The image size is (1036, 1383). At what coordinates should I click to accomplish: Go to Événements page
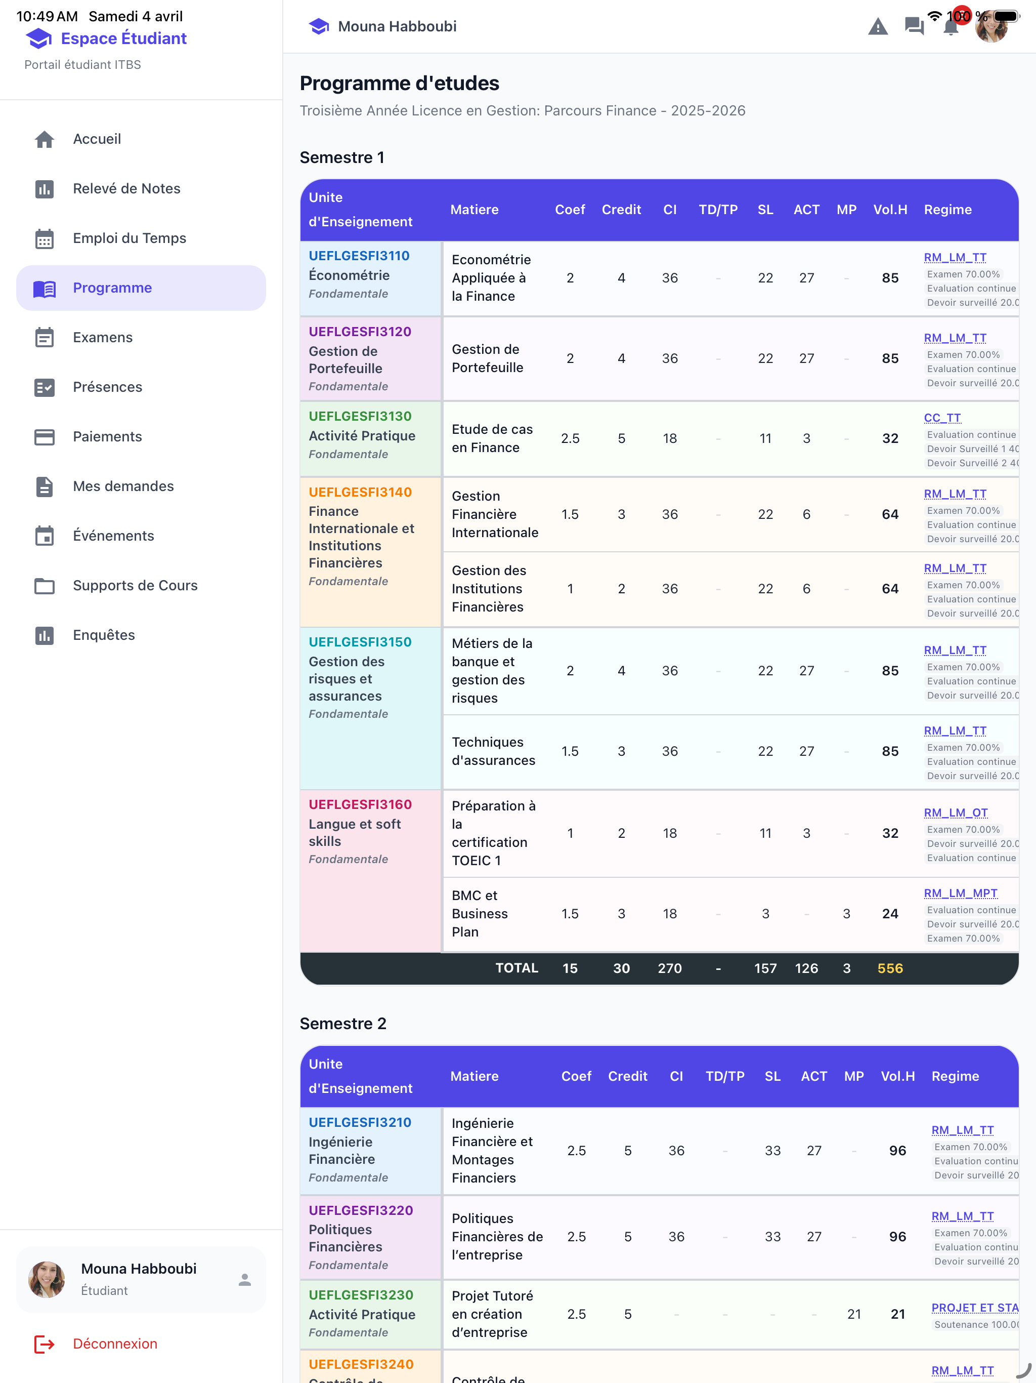(141, 536)
